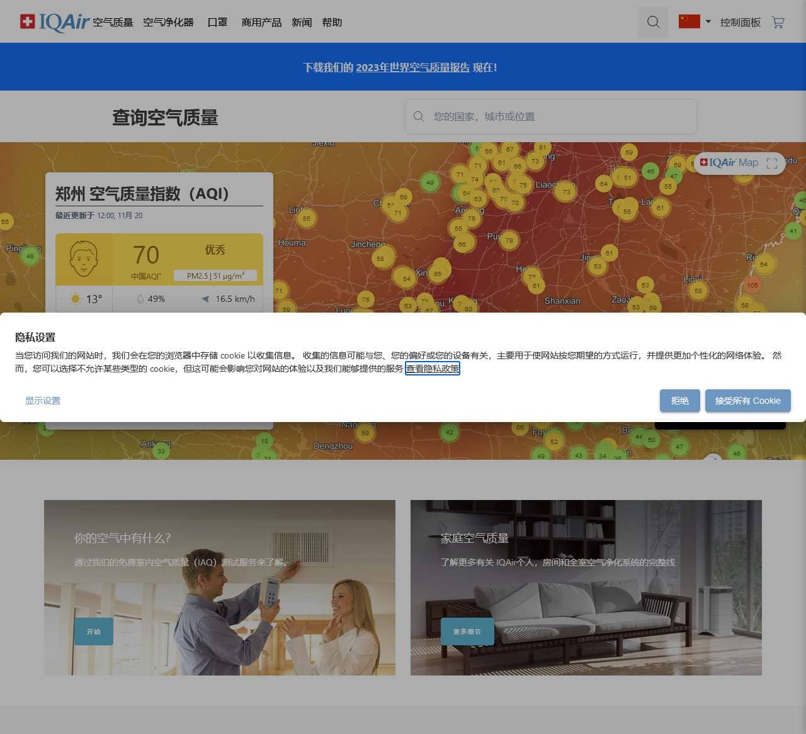This screenshot has height=734, width=806.
Task: Expand the map to fullscreen
Action: pyautogui.click(x=772, y=164)
